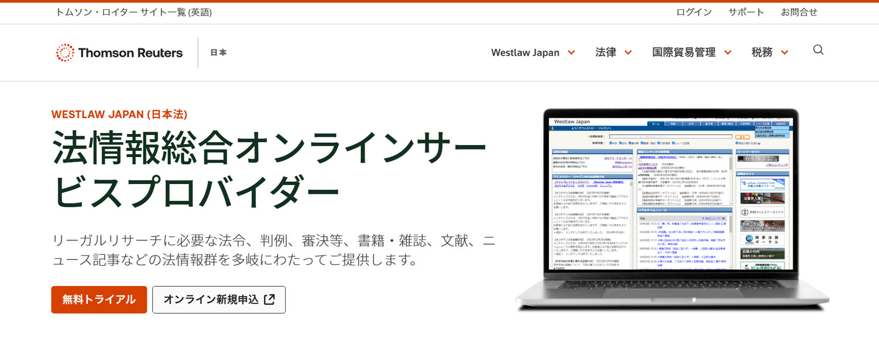879x357 pixels.
Task: Click the 無料トライアル button
Action: click(x=99, y=300)
